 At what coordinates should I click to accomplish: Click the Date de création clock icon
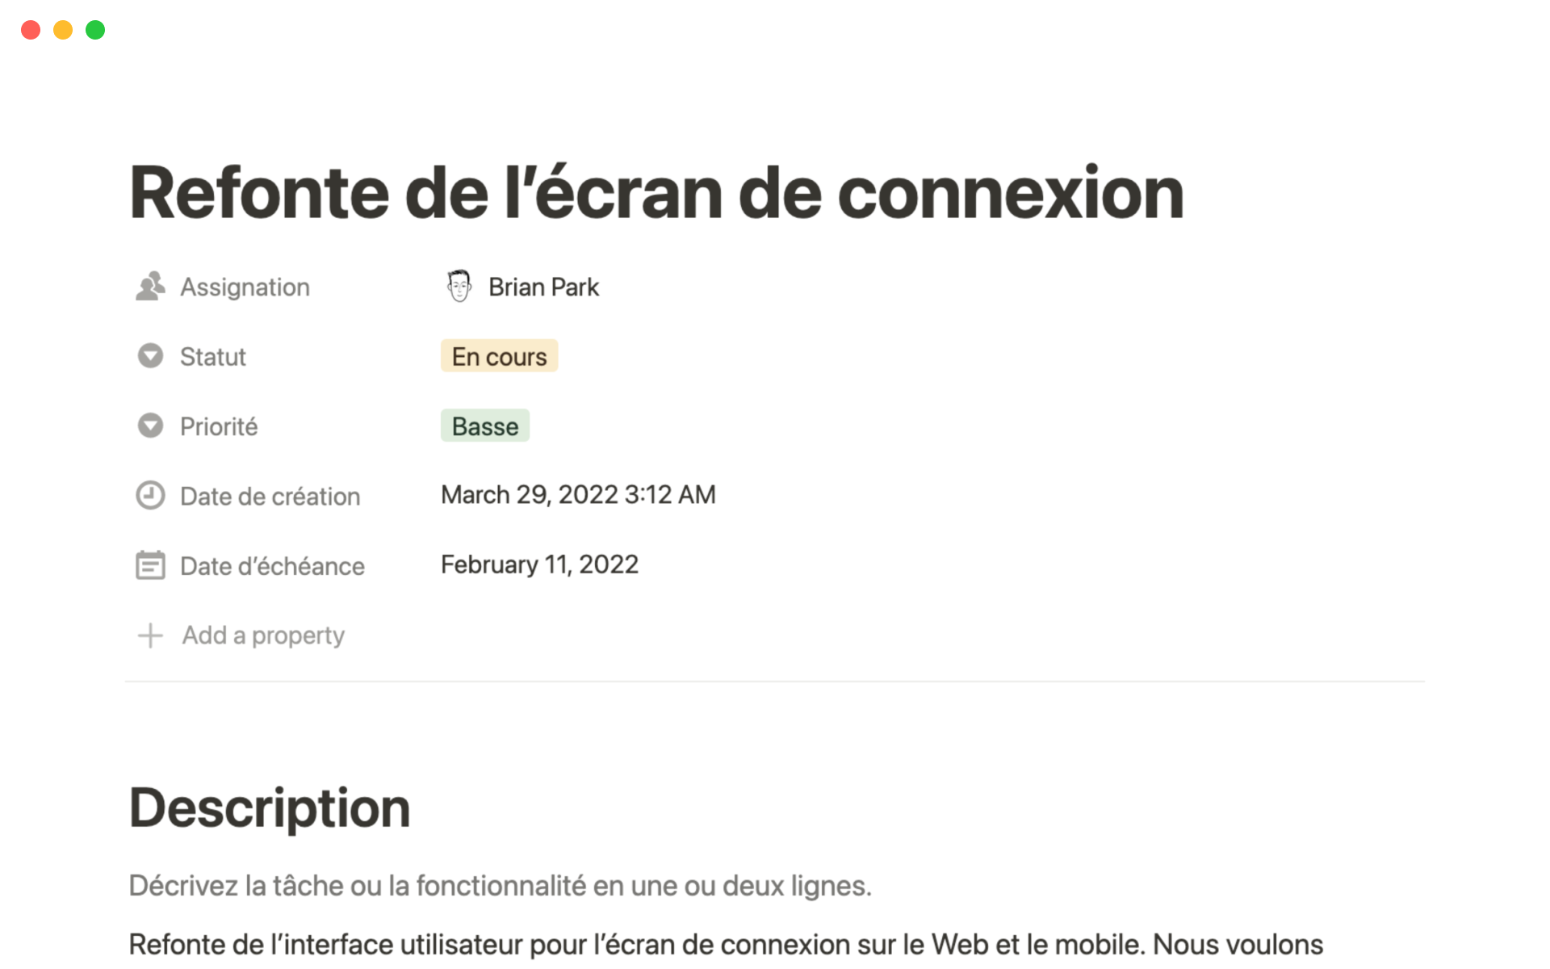click(150, 495)
